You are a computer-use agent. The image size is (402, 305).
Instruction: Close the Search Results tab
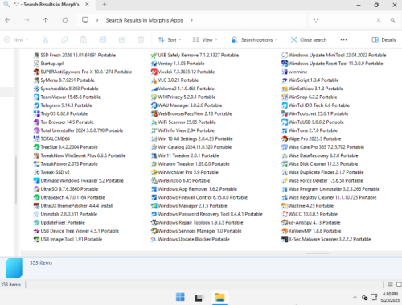[87, 4]
